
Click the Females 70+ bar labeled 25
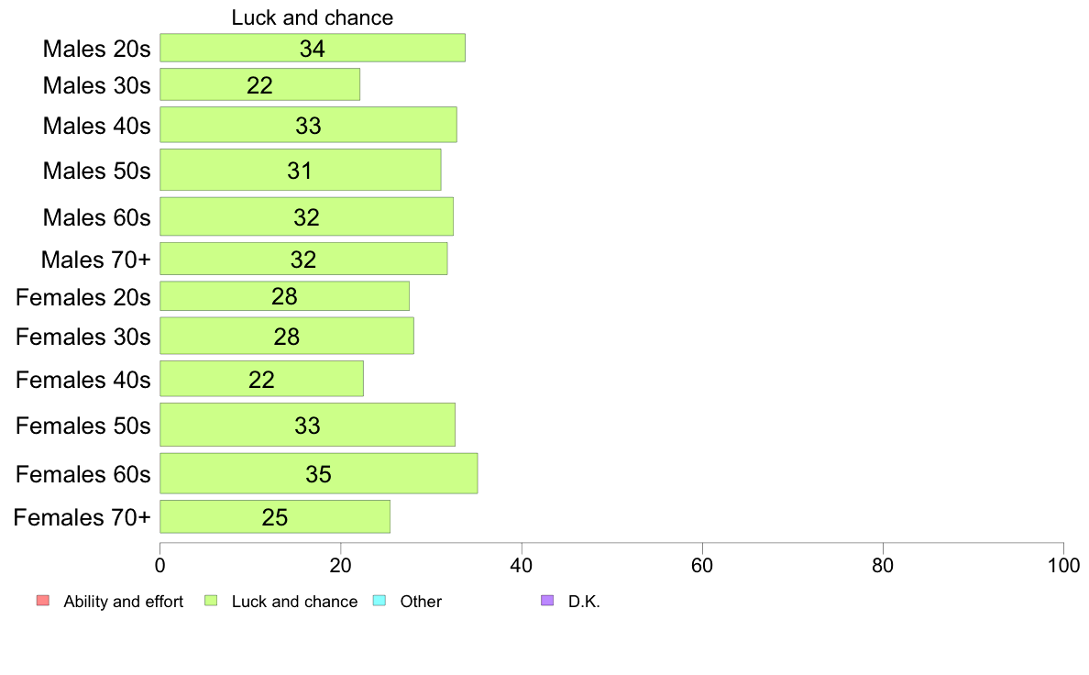point(275,516)
